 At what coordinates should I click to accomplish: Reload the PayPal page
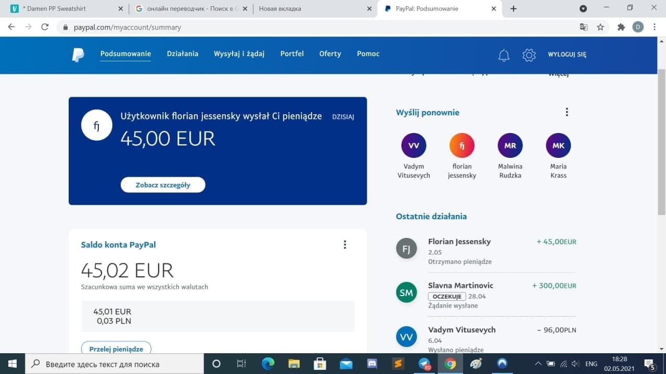[x=45, y=27]
